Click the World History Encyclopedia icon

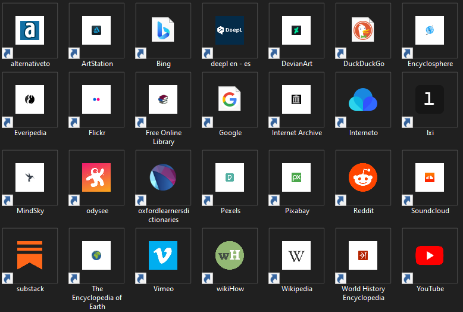tap(363, 255)
